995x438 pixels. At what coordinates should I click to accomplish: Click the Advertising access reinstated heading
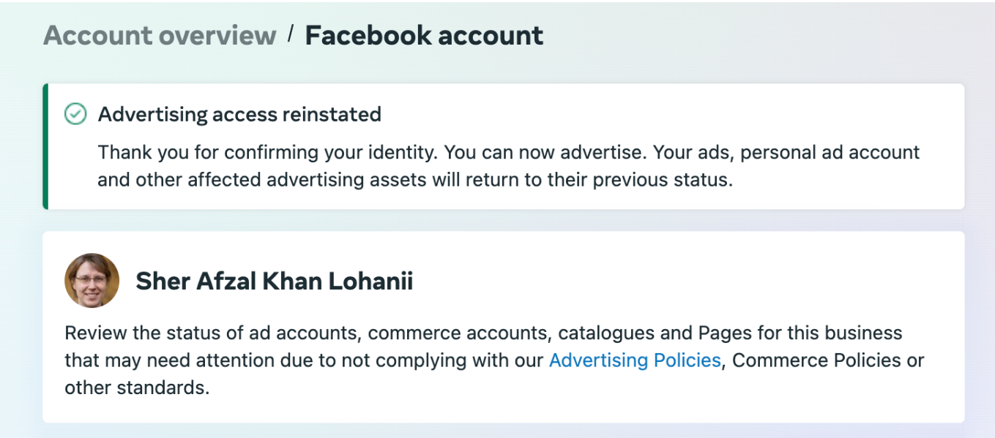239,114
